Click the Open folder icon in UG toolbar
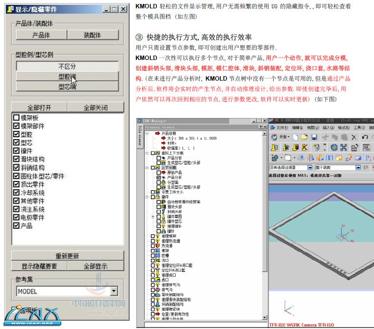Image resolution: width=374 pixels, height=329 pixels. (x=305, y=137)
